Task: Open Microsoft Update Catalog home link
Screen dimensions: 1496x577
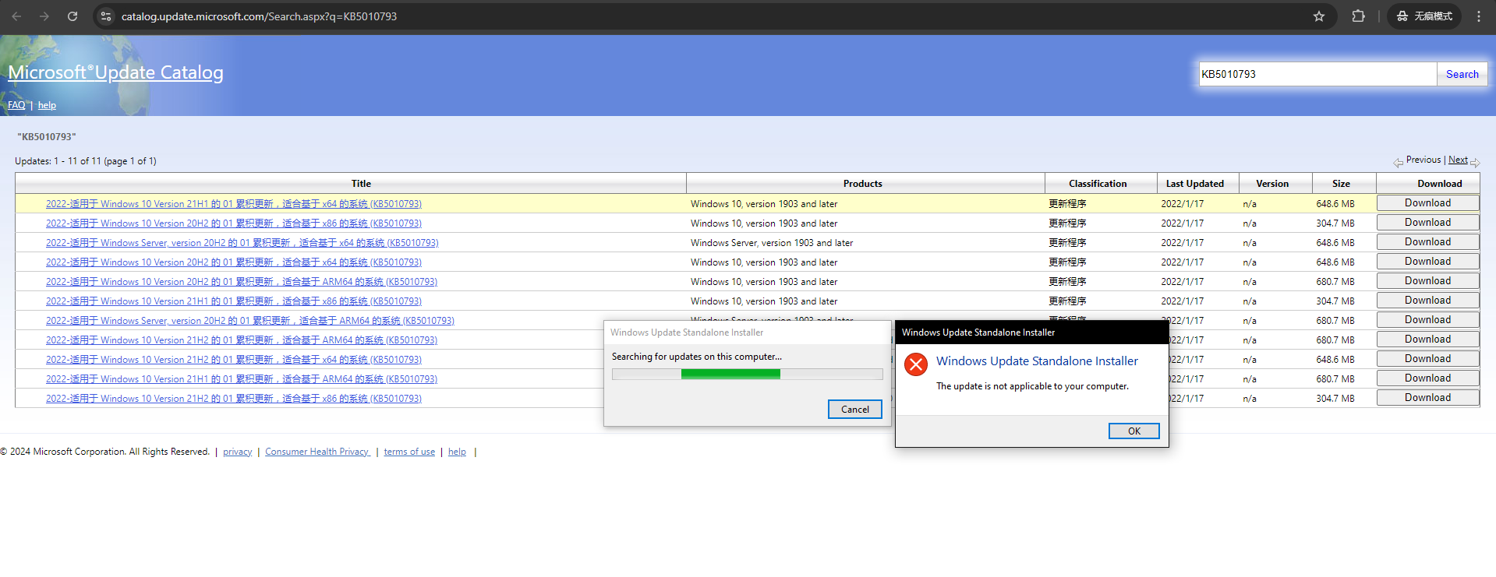Action: [x=115, y=72]
